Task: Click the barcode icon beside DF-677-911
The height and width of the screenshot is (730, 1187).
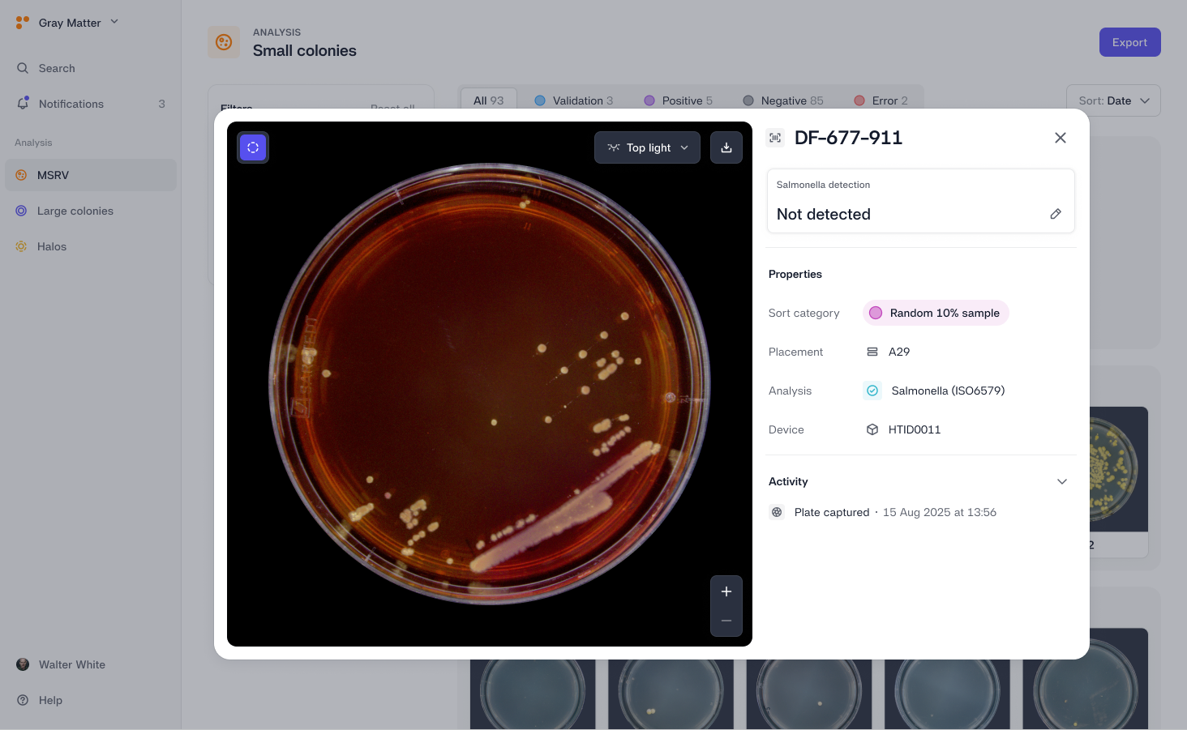Action: tap(775, 138)
